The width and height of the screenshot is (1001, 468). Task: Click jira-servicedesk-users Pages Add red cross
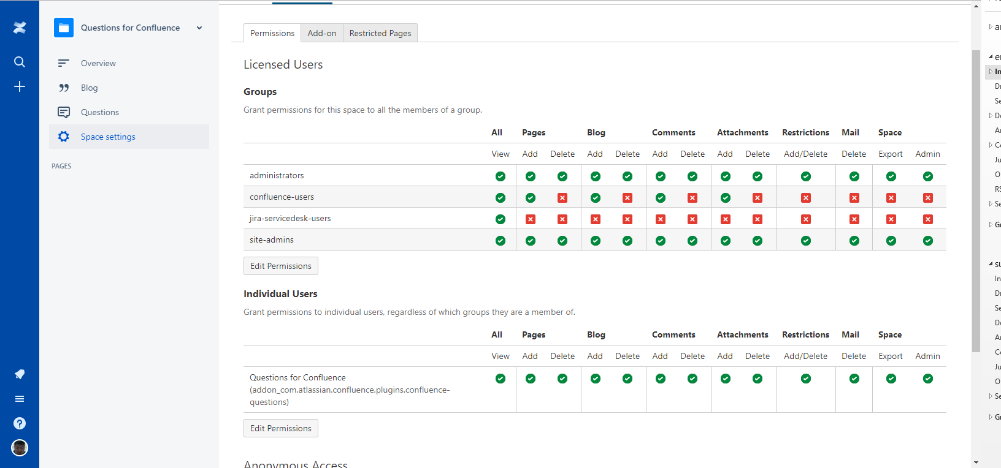click(x=531, y=219)
